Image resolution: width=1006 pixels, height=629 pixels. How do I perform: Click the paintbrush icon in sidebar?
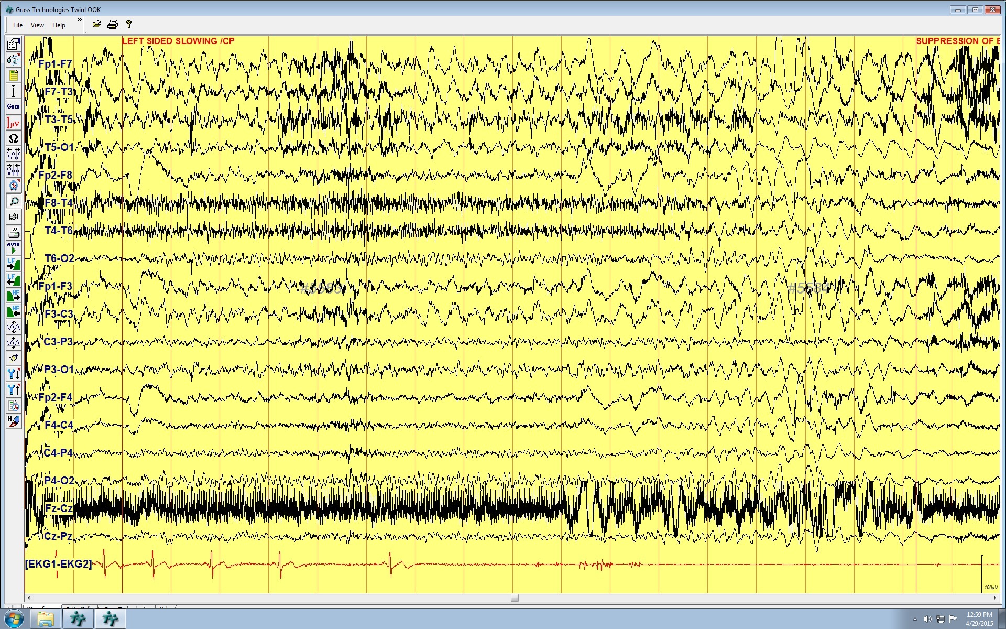click(x=13, y=358)
